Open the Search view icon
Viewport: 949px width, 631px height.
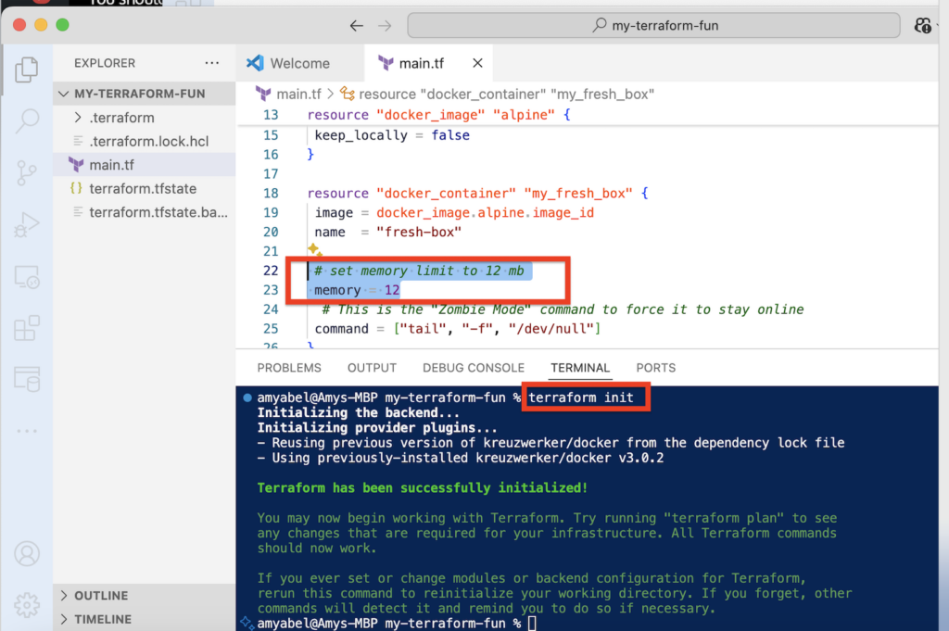(27, 120)
